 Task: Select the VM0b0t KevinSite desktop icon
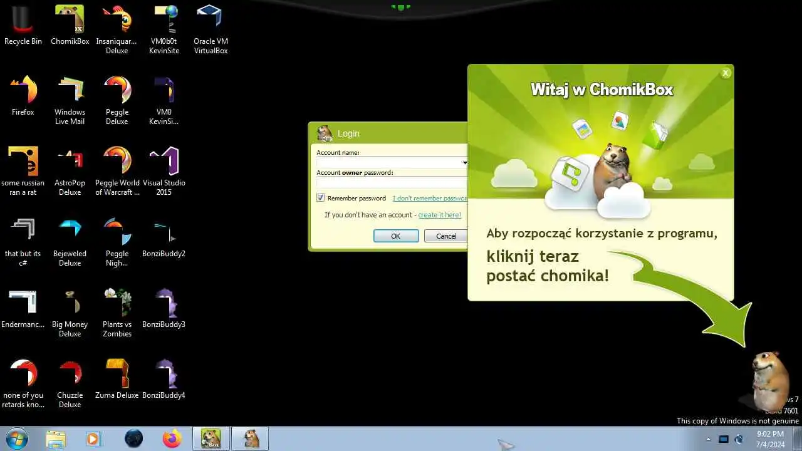click(x=164, y=30)
